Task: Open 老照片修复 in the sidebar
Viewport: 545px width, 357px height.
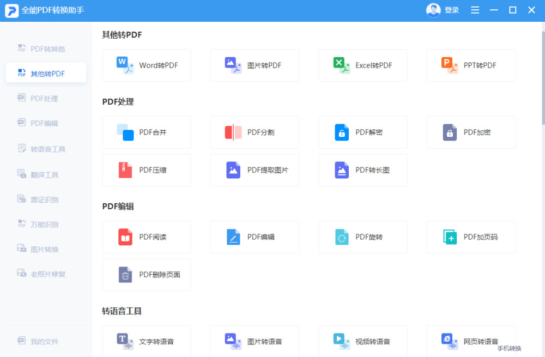Action: pyautogui.click(x=46, y=274)
